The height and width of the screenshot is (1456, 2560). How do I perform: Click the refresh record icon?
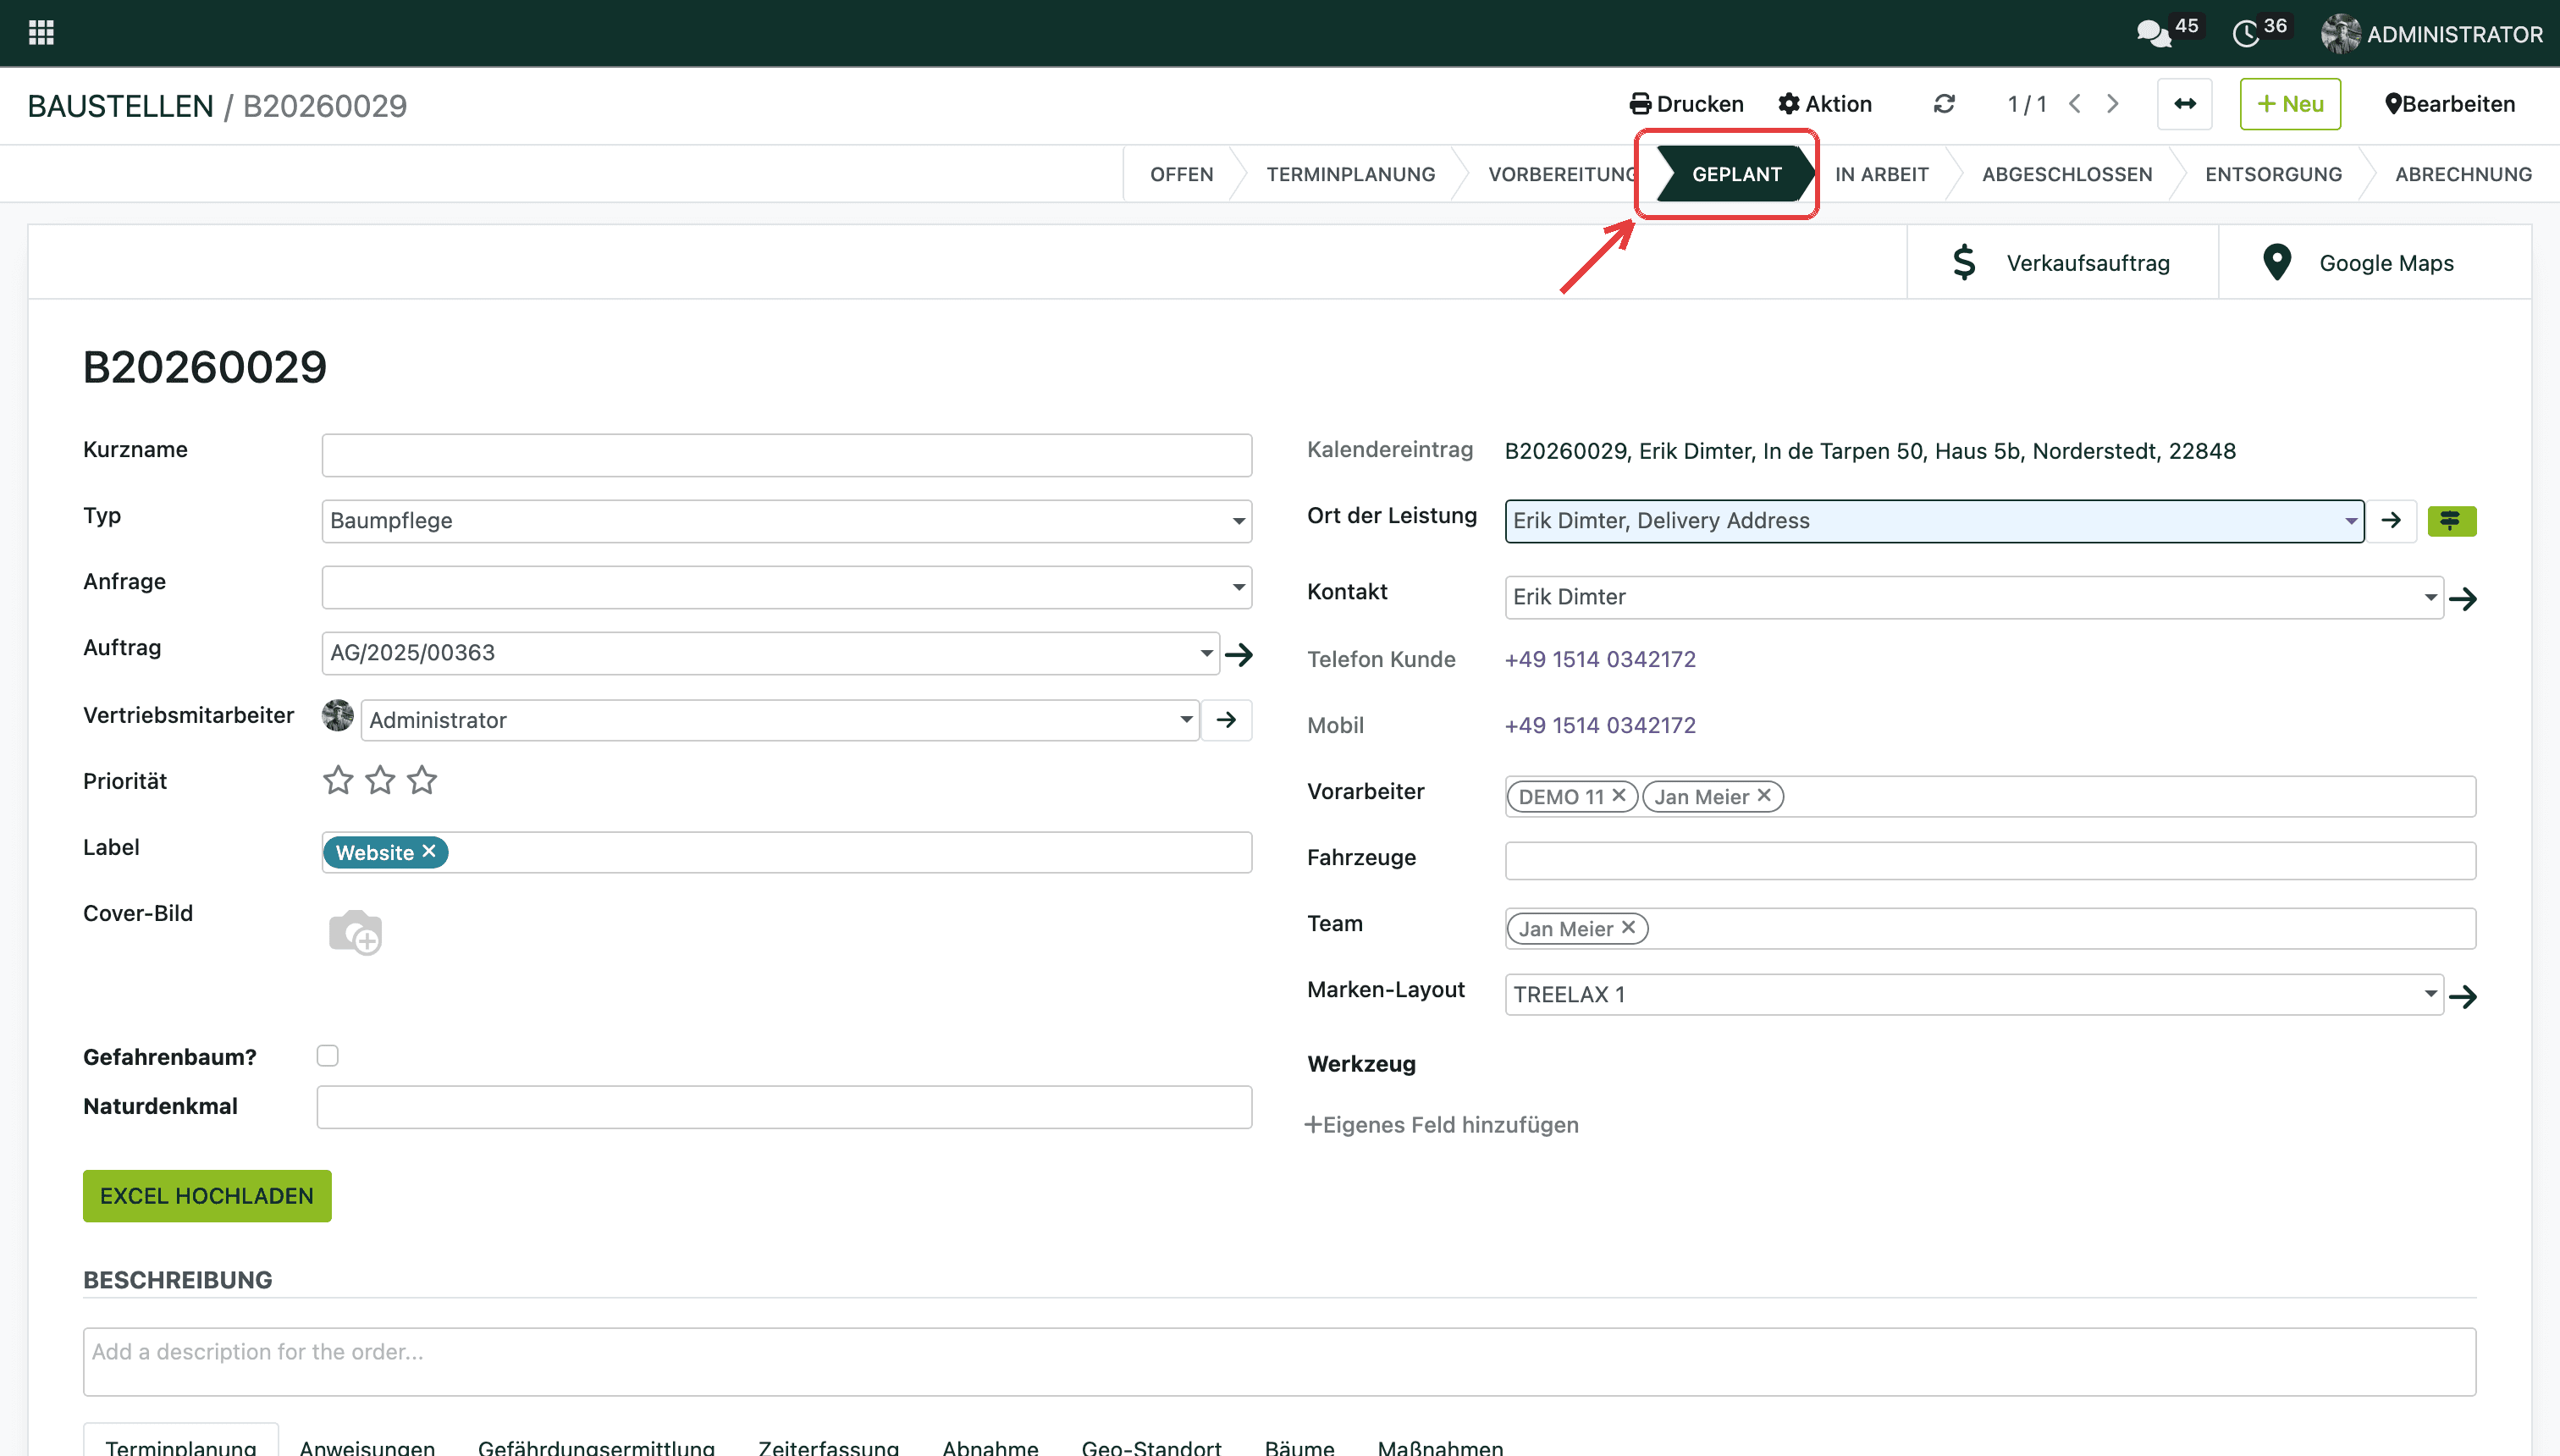(1944, 104)
